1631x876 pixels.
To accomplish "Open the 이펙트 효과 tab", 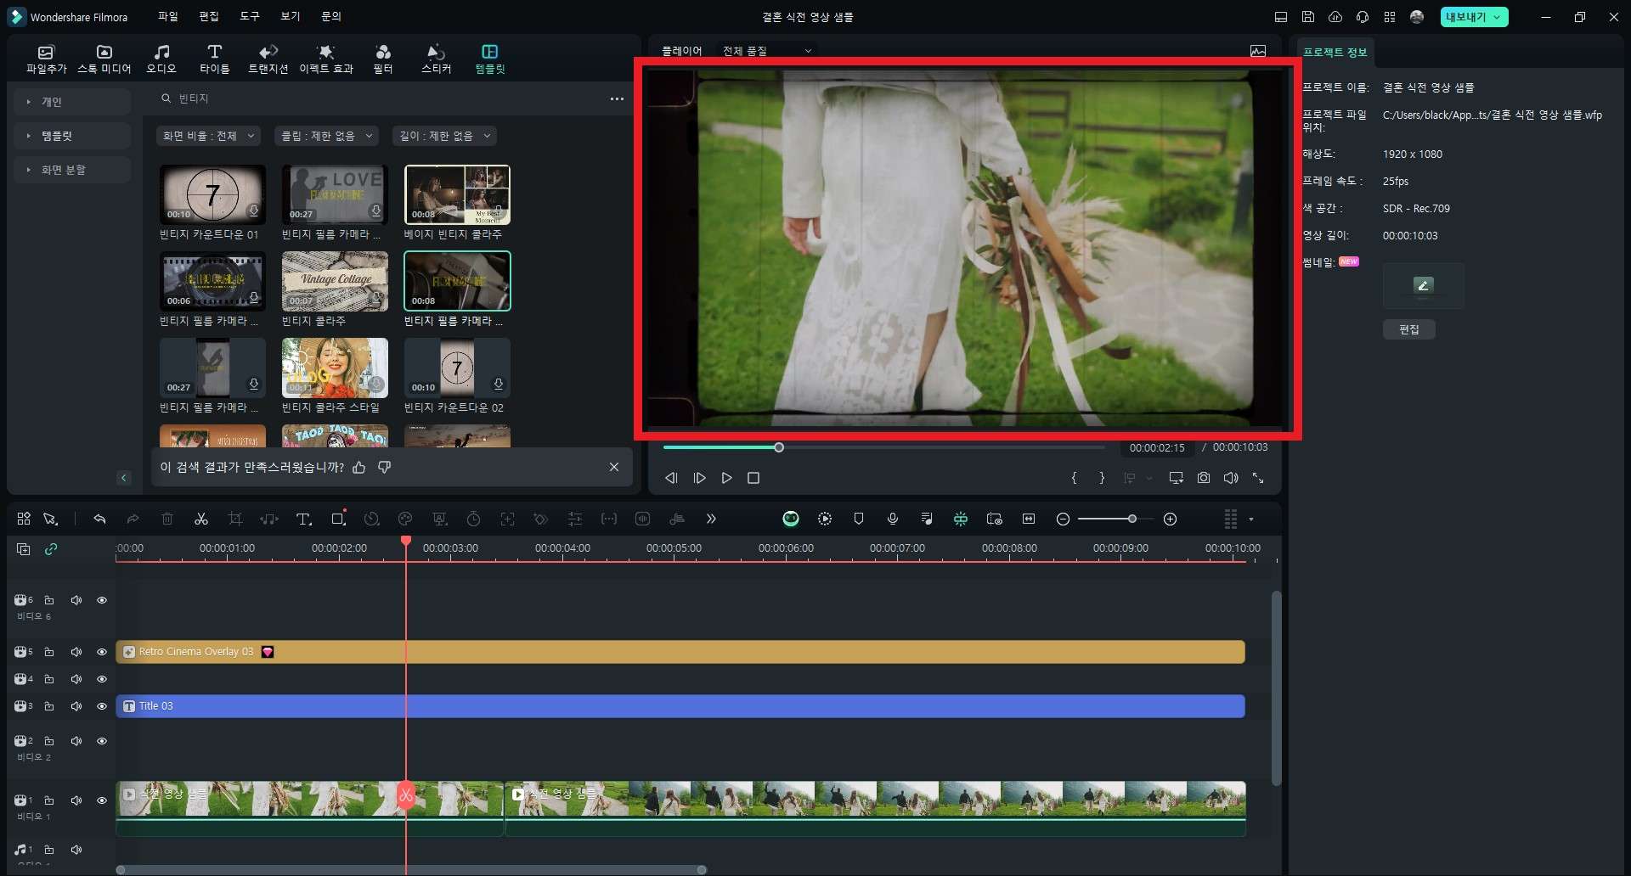I will point(325,59).
